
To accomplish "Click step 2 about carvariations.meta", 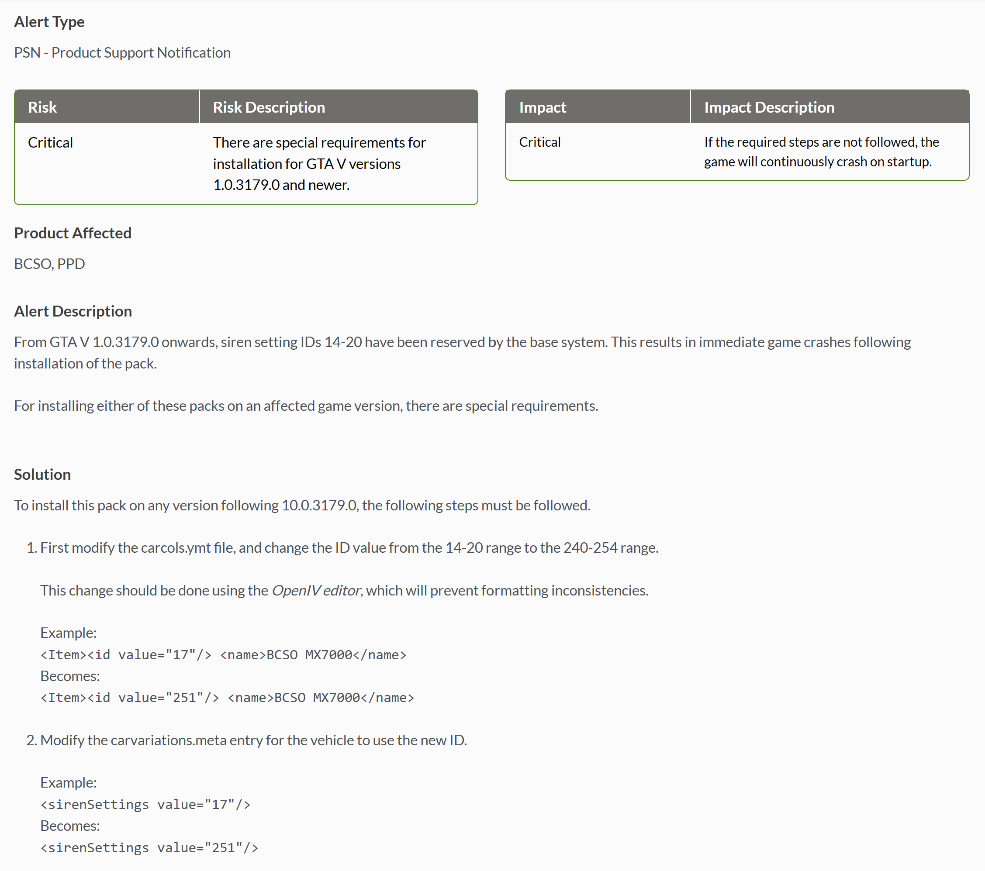I will [253, 740].
